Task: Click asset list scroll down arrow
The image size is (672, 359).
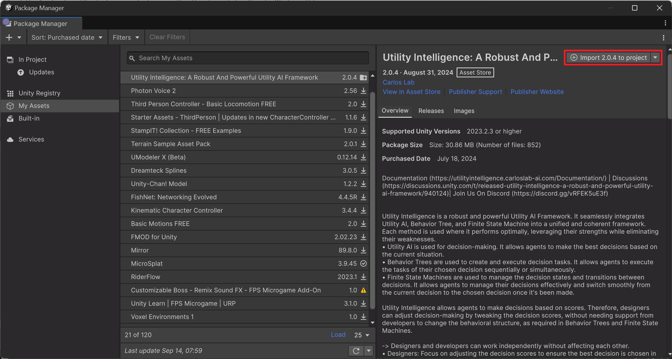Action: coord(373,323)
